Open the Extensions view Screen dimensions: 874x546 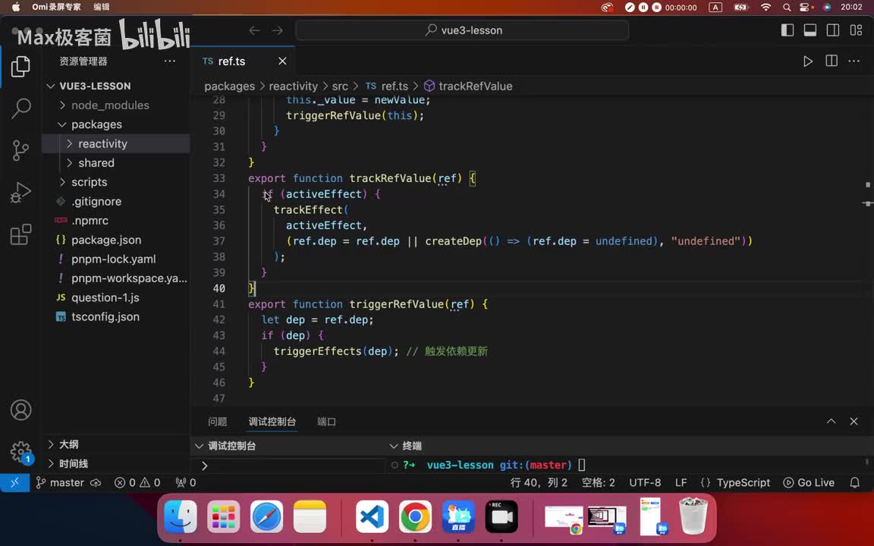click(20, 234)
